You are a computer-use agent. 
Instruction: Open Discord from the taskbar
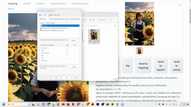[x=44, y=104]
